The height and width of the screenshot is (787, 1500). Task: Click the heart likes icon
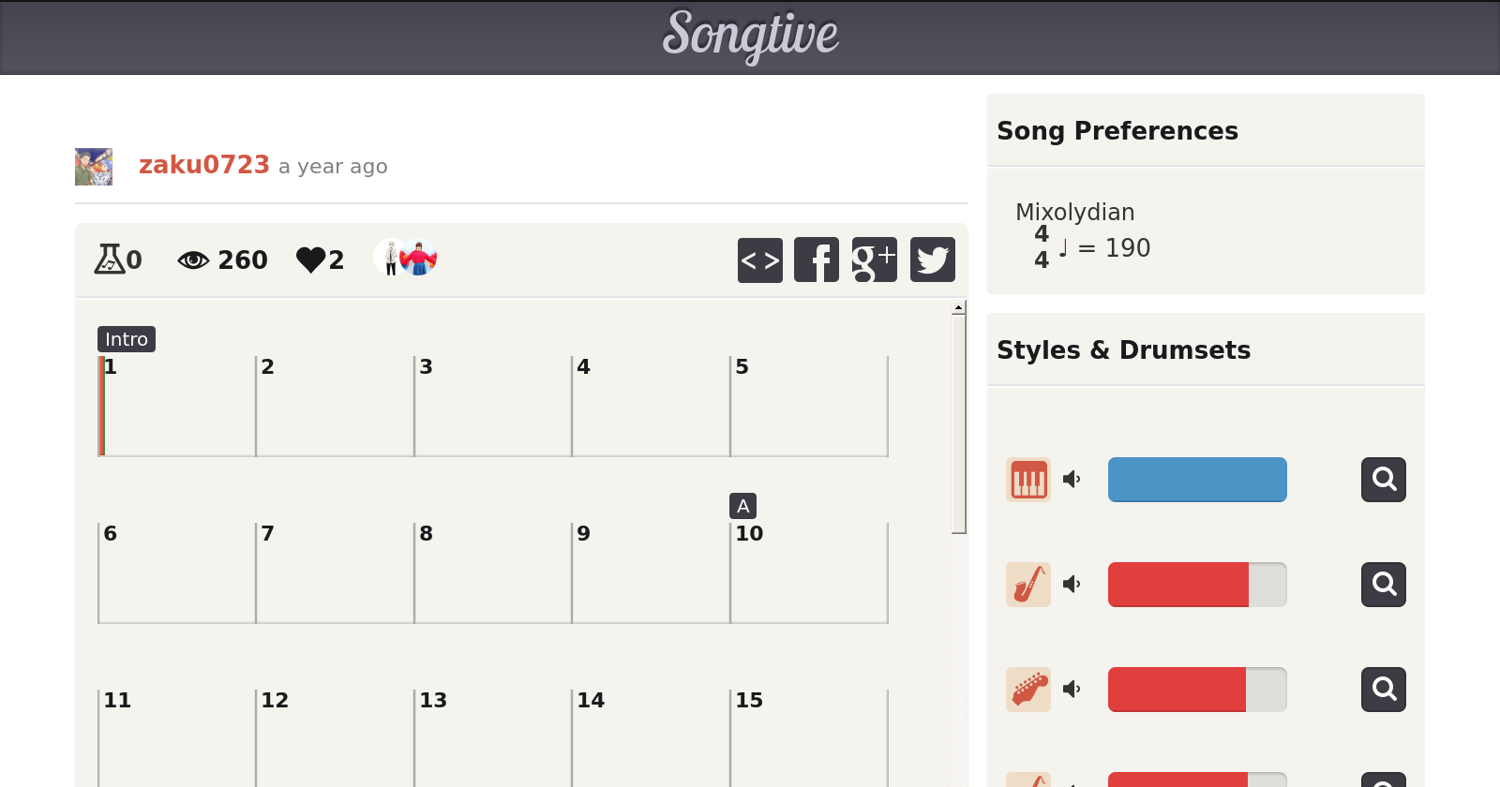[310, 260]
